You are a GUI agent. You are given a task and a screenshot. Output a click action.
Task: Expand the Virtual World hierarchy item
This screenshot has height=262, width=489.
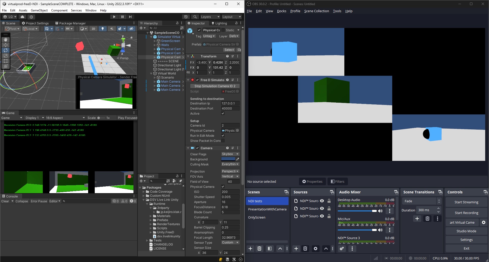[x=152, y=73]
